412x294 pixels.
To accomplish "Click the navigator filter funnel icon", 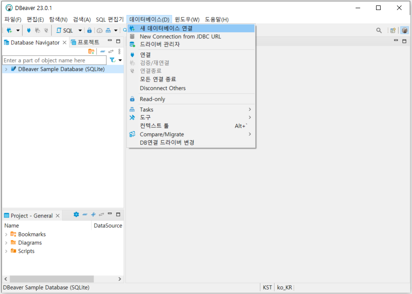I will pos(113,60).
